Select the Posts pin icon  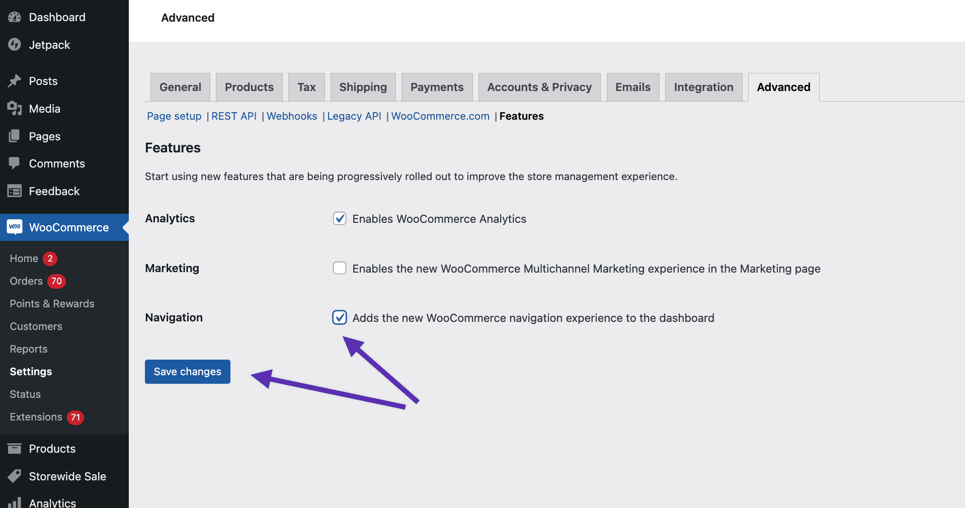(x=15, y=80)
